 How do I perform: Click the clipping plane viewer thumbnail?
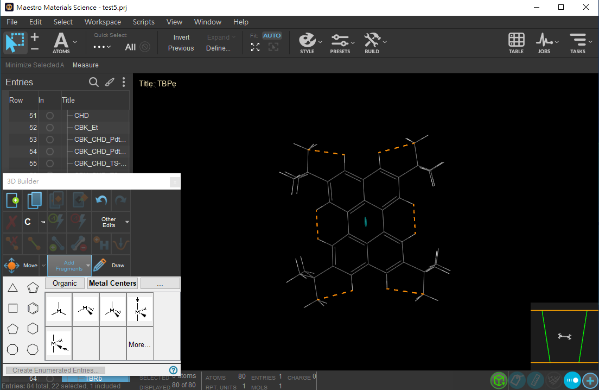point(565,336)
